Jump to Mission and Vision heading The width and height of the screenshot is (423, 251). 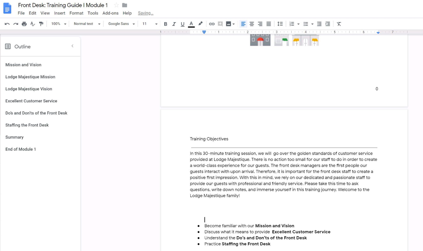pyautogui.click(x=23, y=65)
